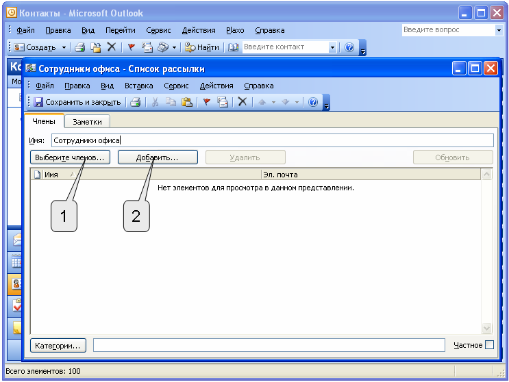
Task: Click the Next Item down arrow
Action: pyautogui.click(x=286, y=102)
